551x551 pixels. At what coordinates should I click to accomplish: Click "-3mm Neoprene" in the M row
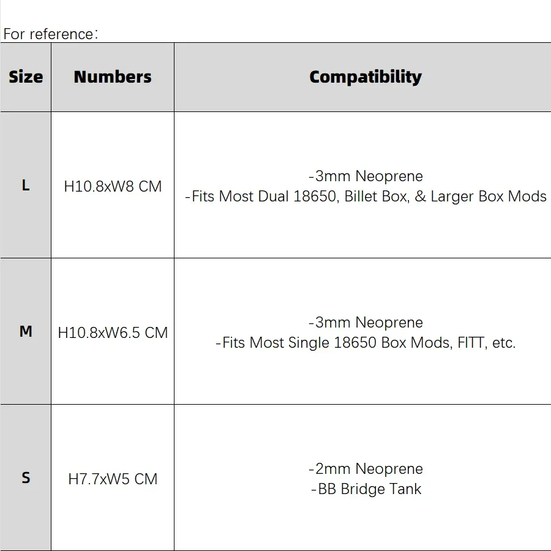[365, 323]
